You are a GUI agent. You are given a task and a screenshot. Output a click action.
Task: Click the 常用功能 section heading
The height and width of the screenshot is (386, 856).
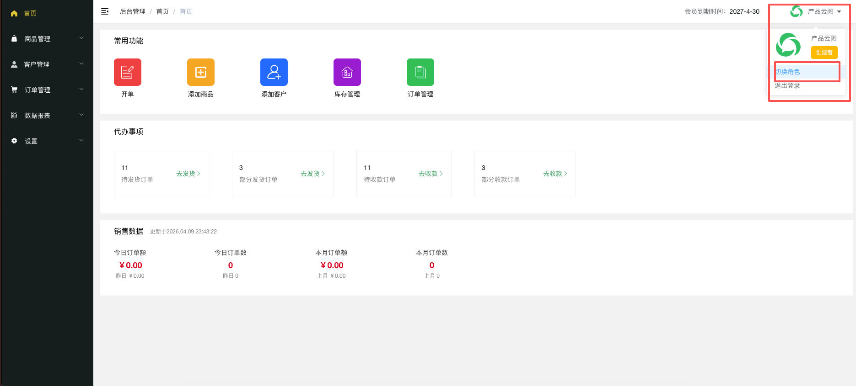[x=129, y=41]
